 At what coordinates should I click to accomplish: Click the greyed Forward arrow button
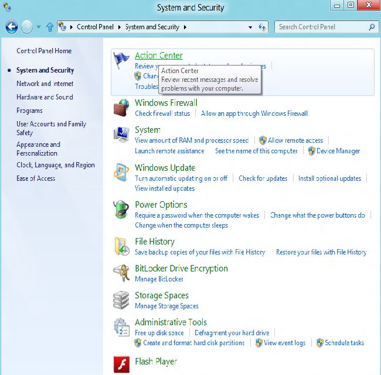(27, 27)
